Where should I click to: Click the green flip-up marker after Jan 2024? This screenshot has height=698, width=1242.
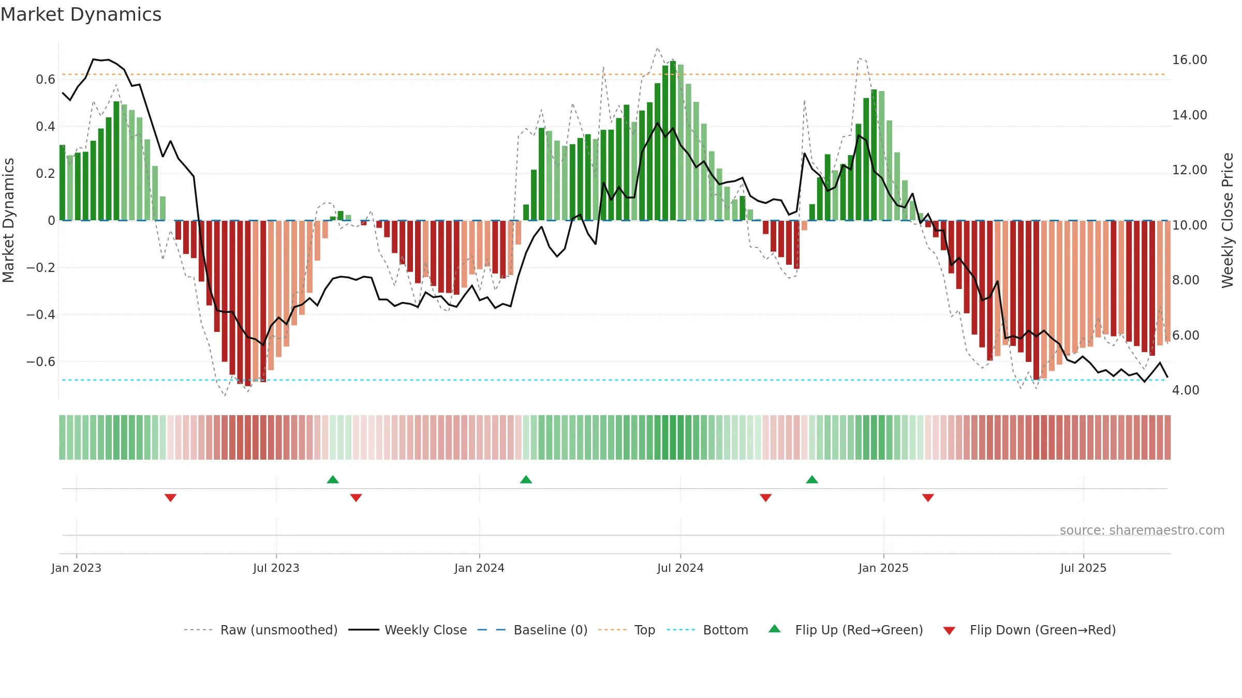(526, 479)
